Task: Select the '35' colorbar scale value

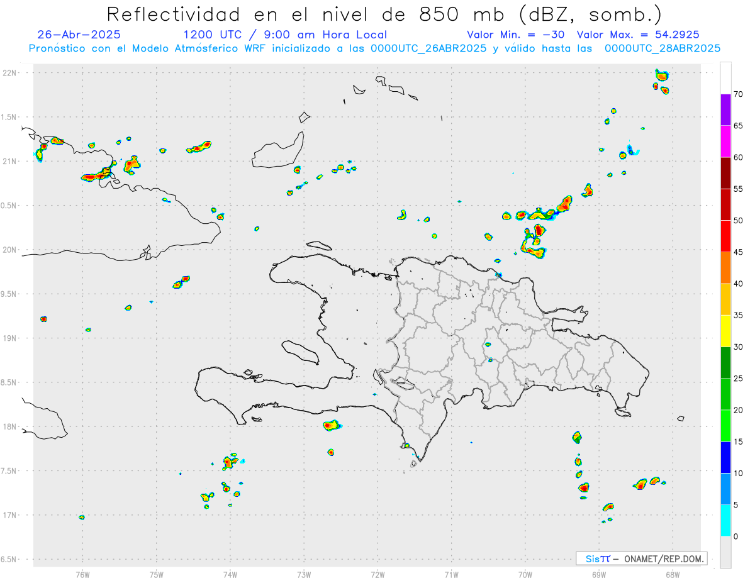Action: pyautogui.click(x=738, y=315)
